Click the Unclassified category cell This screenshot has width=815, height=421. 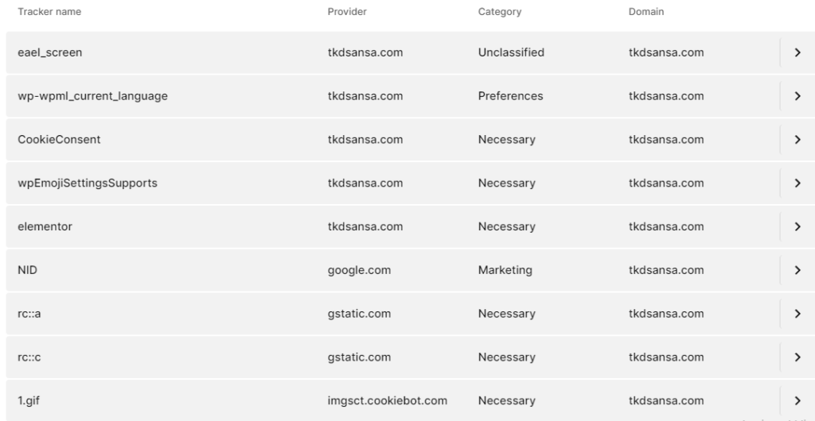pos(511,52)
